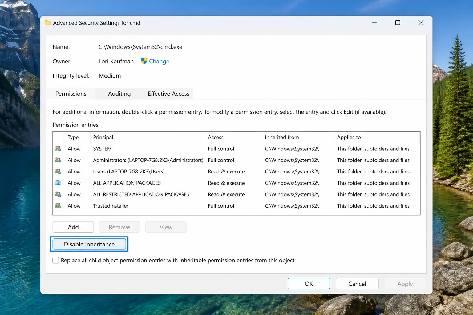The image size is (473, 315).
Task: Click Full control in the TrustedInstaller row
Action: tap(221, 205)
